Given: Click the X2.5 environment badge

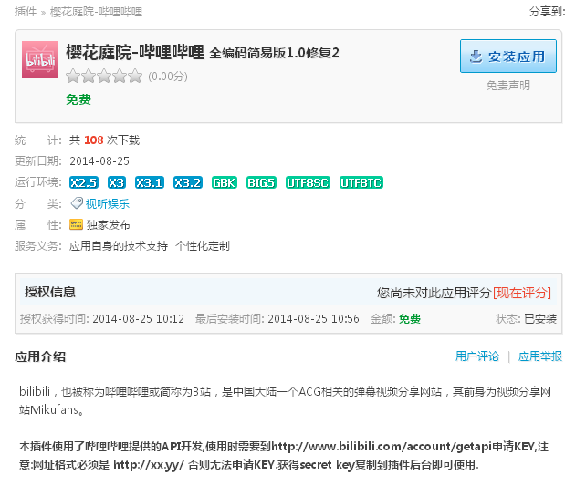Looking at the screenshot, I should pyautogui.click(x=84, y=182).
